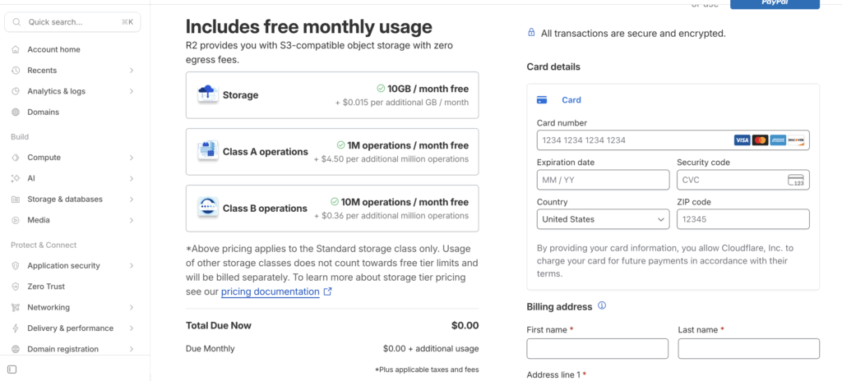Open Domains in the sidebar
The height and width of the screenshot is (381, 842).
point(43,112)
